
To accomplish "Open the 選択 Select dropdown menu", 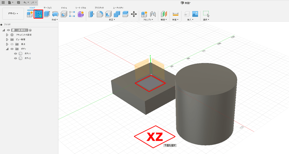I will tap(206, 19).
